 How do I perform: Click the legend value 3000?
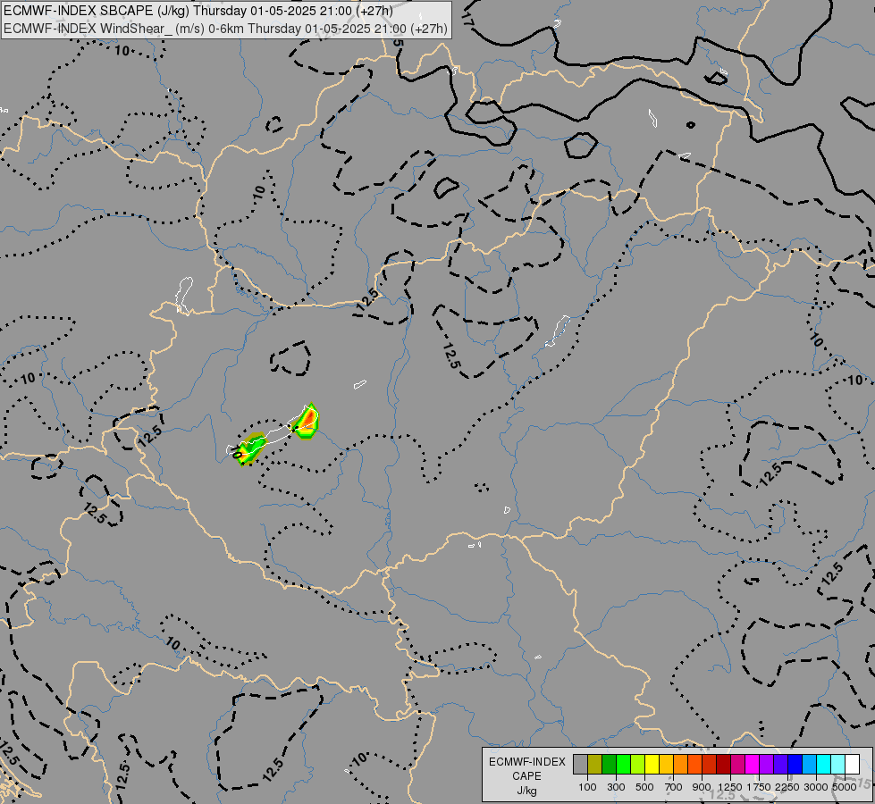(x=816, y=787)
